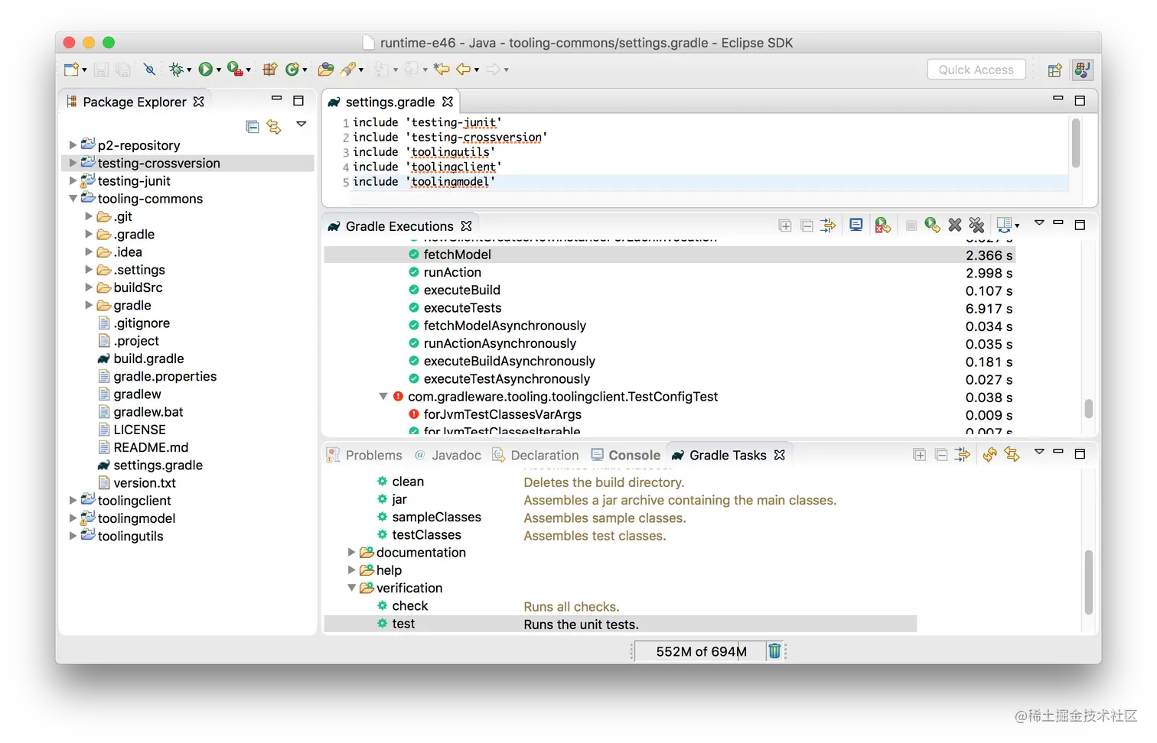Click the New Java Package icon

269,70
